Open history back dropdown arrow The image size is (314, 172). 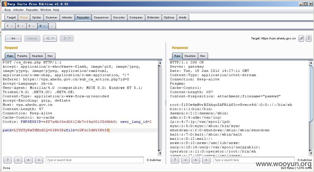pyautogui.click(x=53, y=38)
